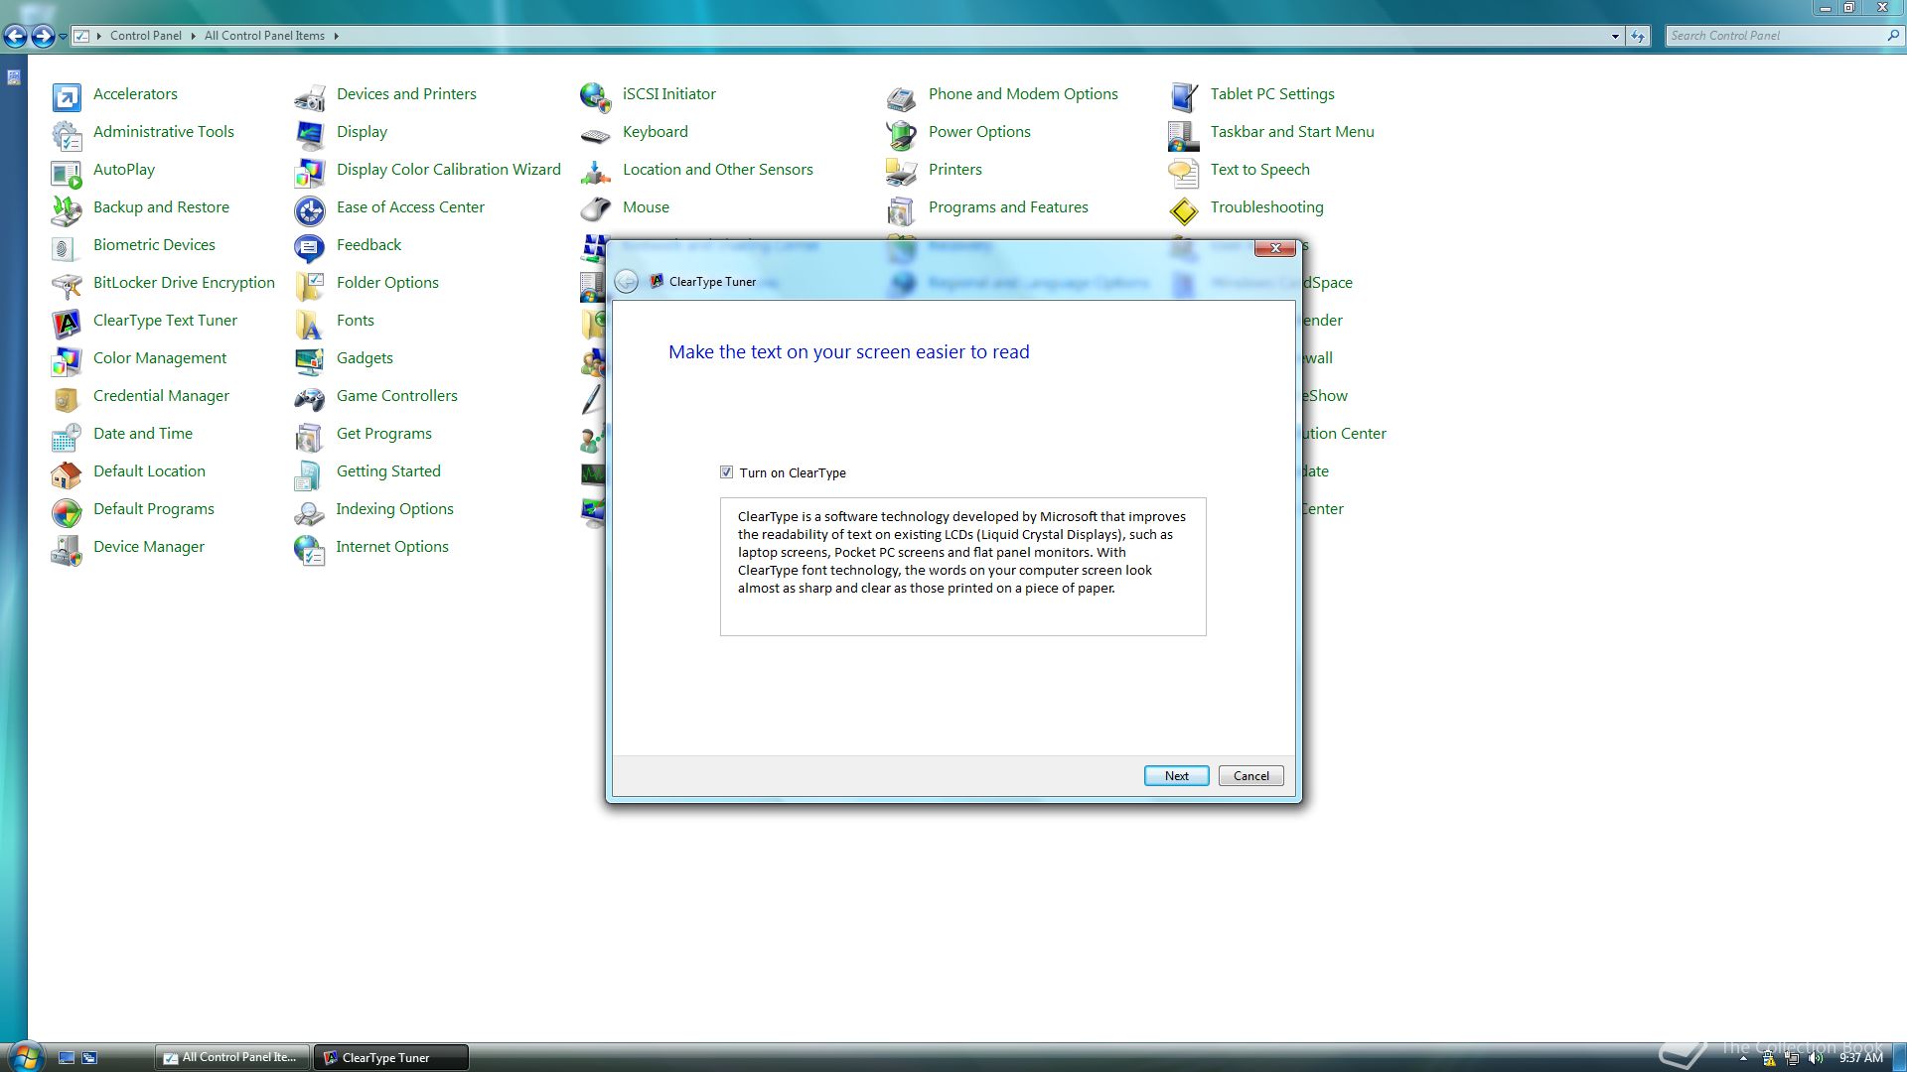Open the Feedback speech bubble icon
This screenshot has height=1072, width=1907.
pos(310,247)
